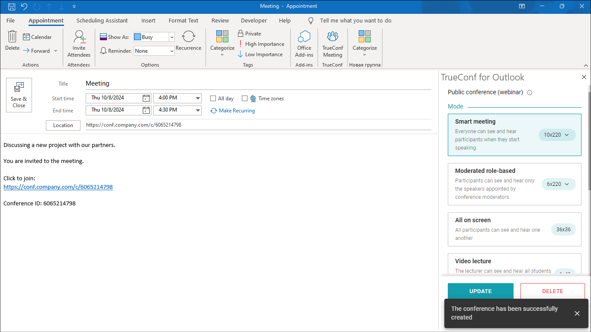
Task: Open the Help tab
Action: (x=285, y=20)
